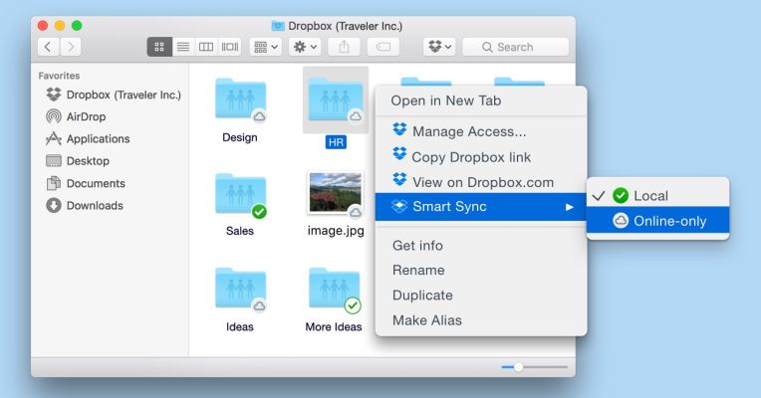Switch to cover flow view
761x398 pixels.
pyautogui.click(x=229, y=47)
